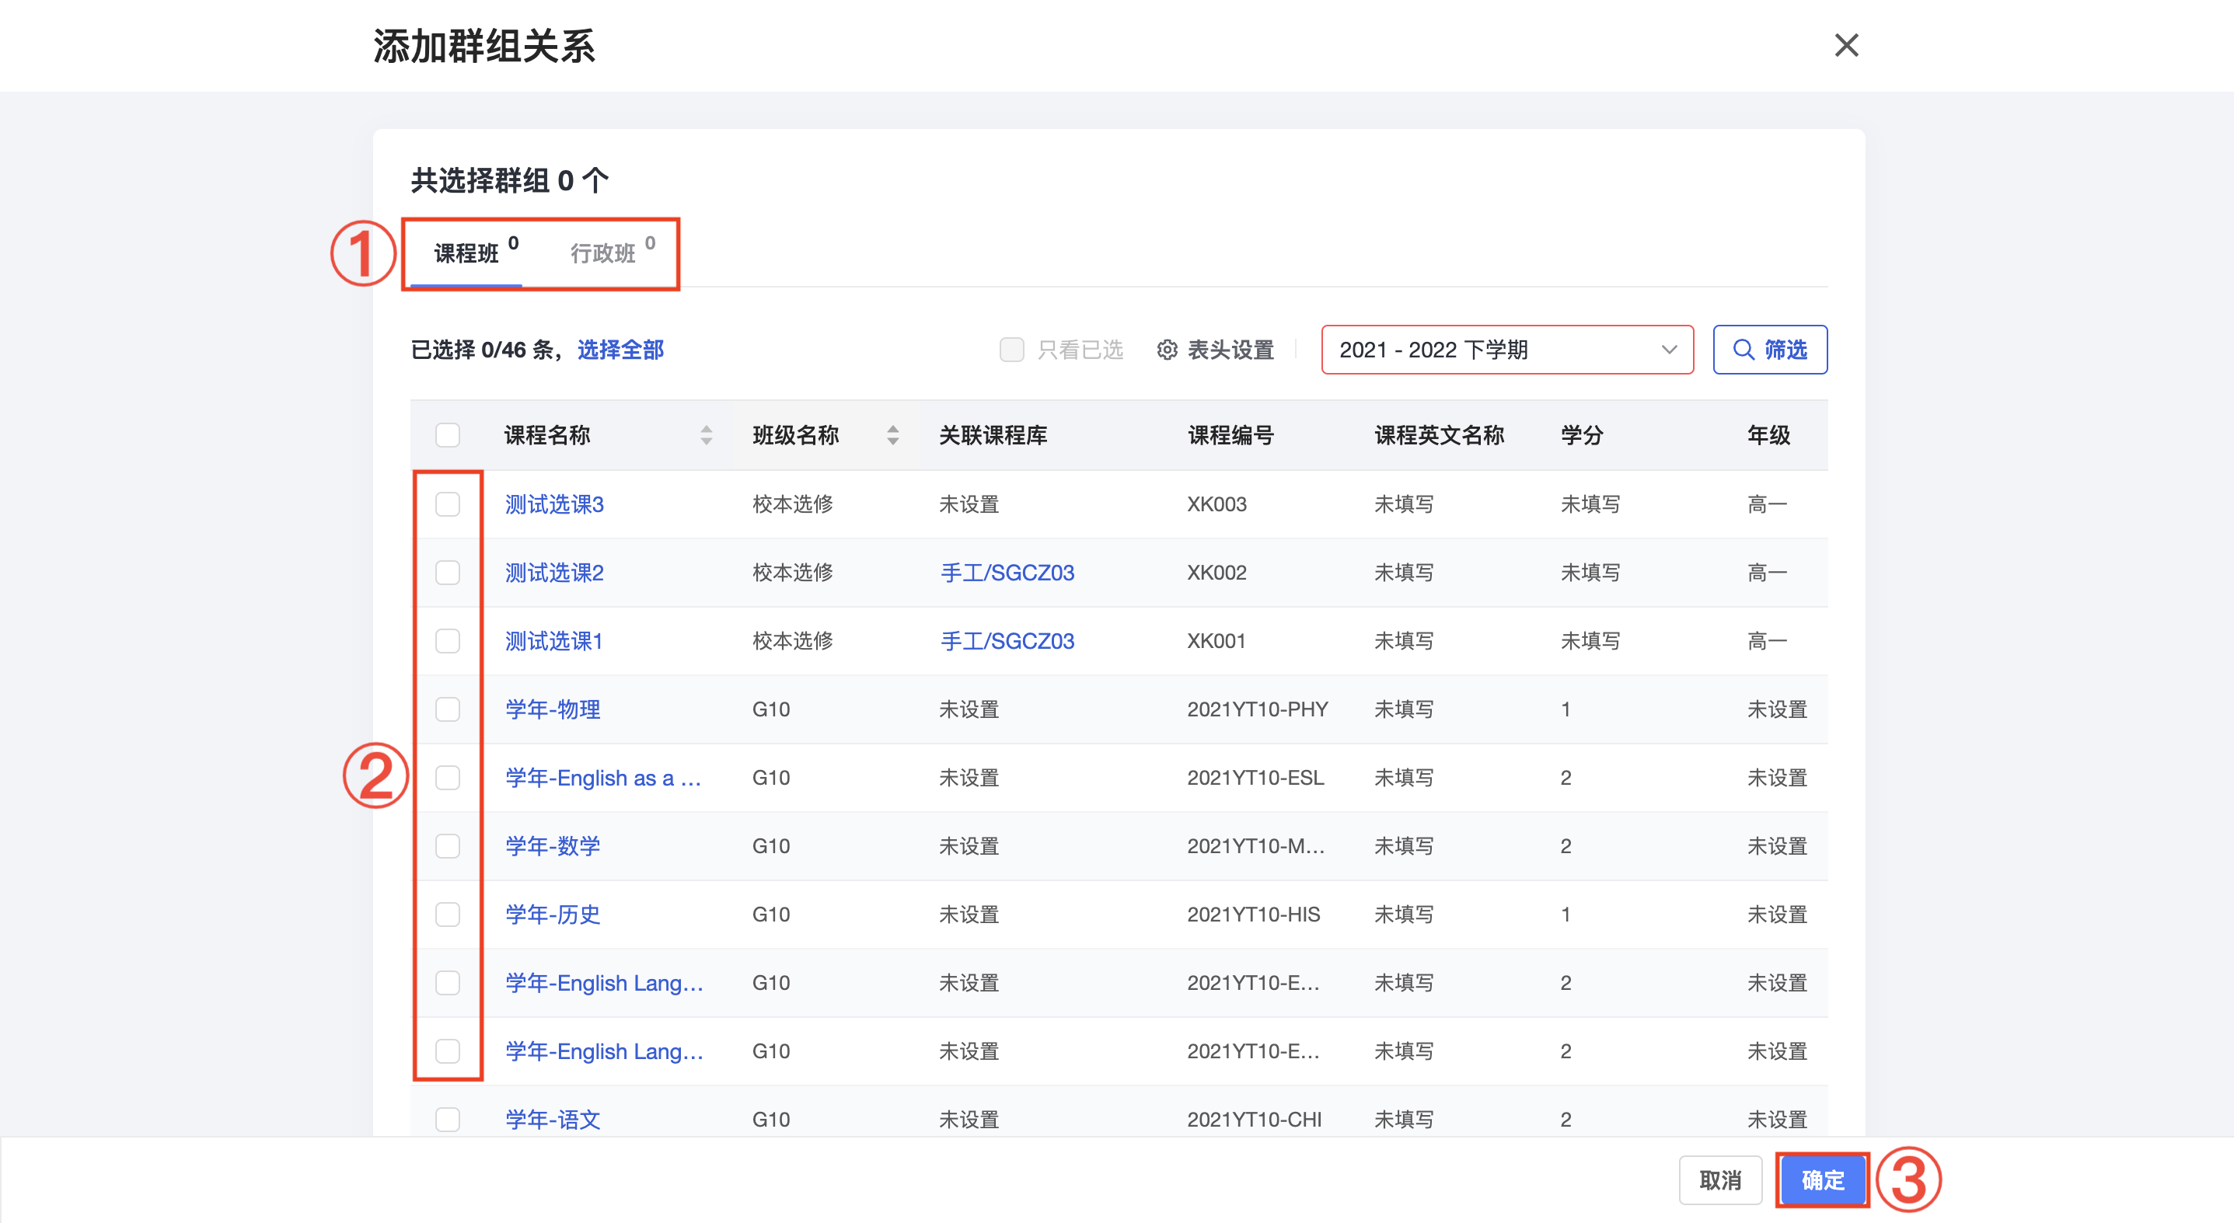Click the 课程英文名称 column header
Image resolution: width=2234 pixels, height=1223 pixels.
click(1440, 435)
